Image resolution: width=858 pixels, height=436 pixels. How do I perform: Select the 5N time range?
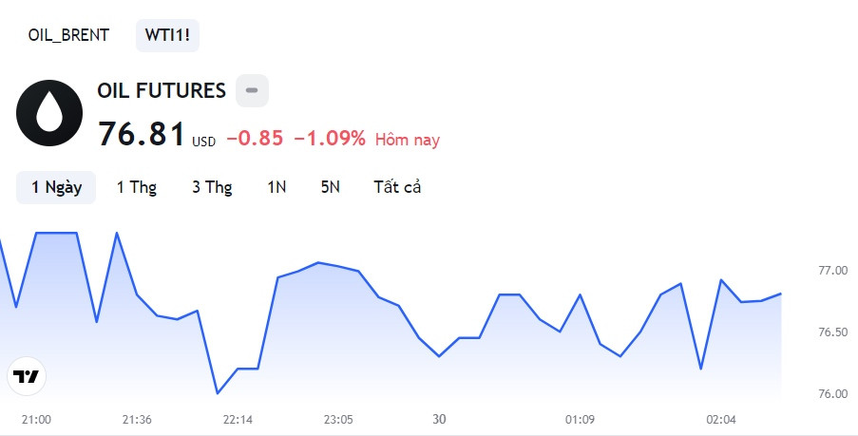(330, 187)
